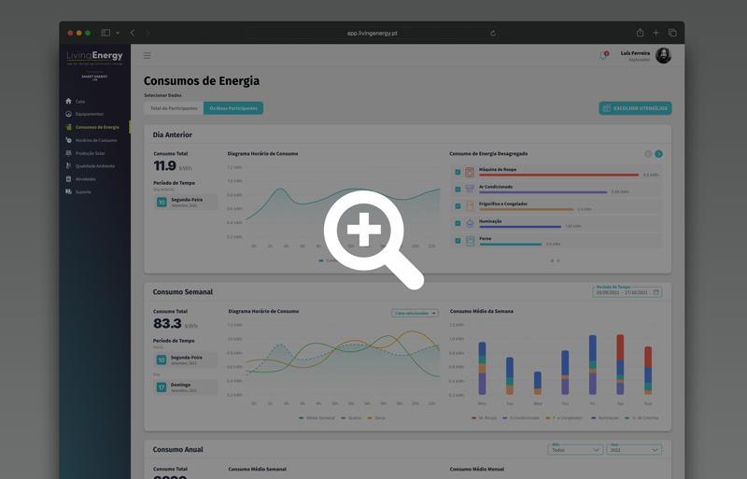Open the days selected dropdown in weekly chart
Screen dimensions: 747x479
click(x=415, y=314)
